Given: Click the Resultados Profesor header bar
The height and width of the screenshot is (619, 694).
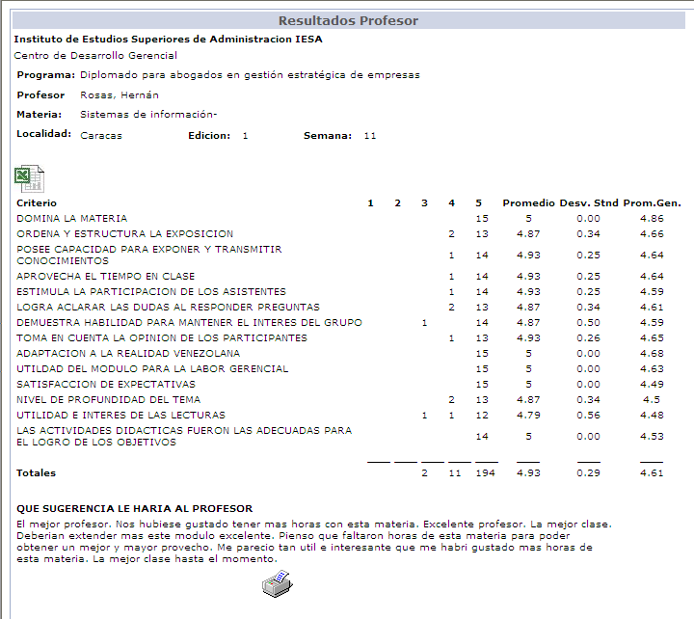Looking at the screenshot, I should click(x=348, y=21).
